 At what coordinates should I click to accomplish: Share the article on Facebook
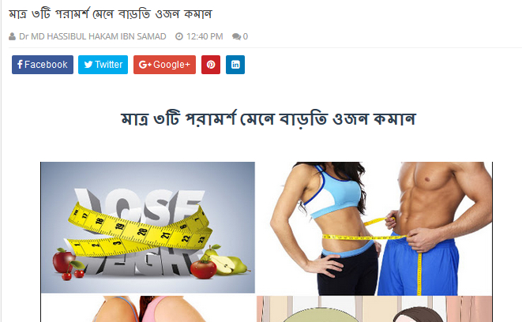pyautogui.click(x=43, y=65)
